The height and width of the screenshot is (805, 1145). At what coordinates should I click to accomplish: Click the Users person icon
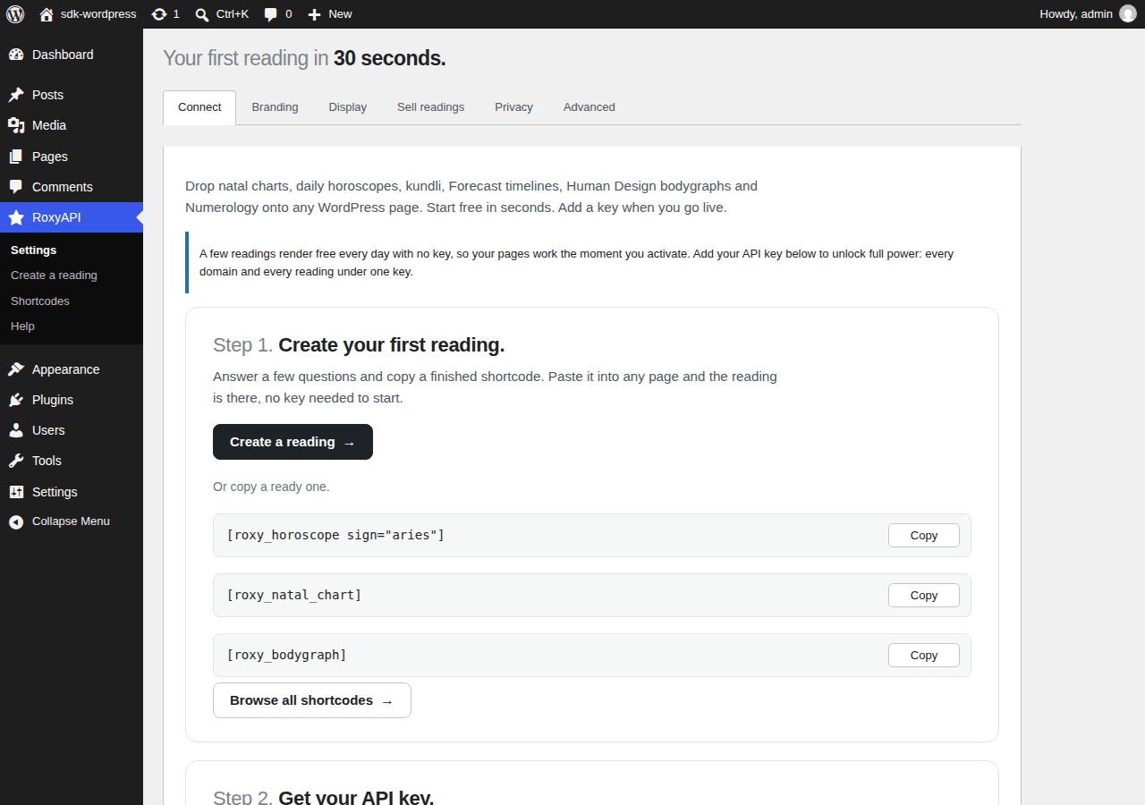point(16,430)
